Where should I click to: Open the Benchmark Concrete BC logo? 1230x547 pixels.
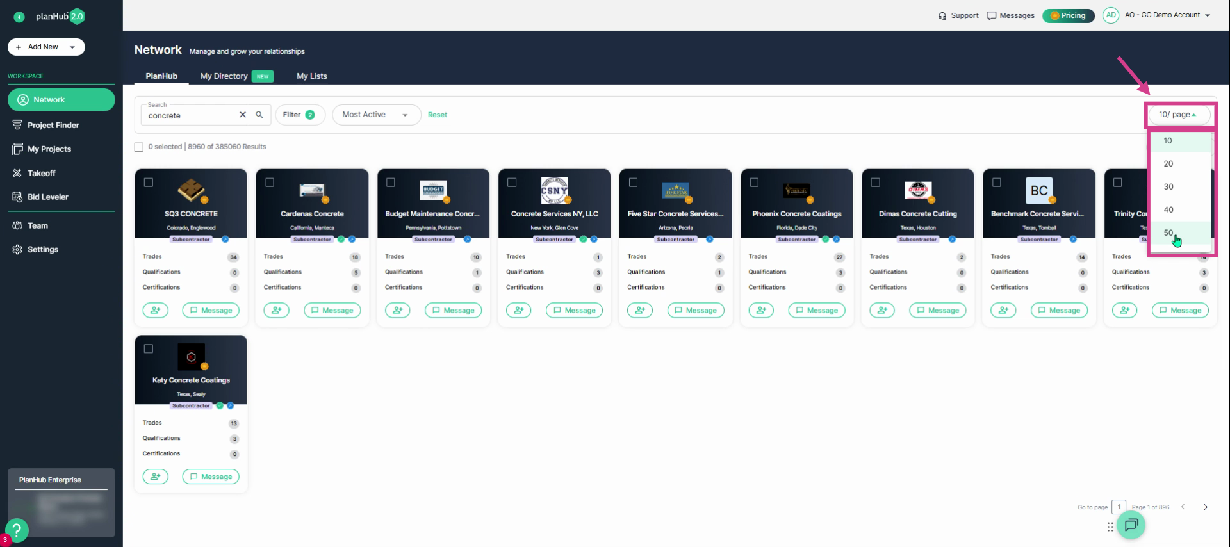(1039, 190)
